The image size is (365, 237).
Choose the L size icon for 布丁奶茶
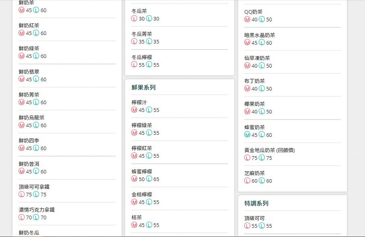[262, 89]
